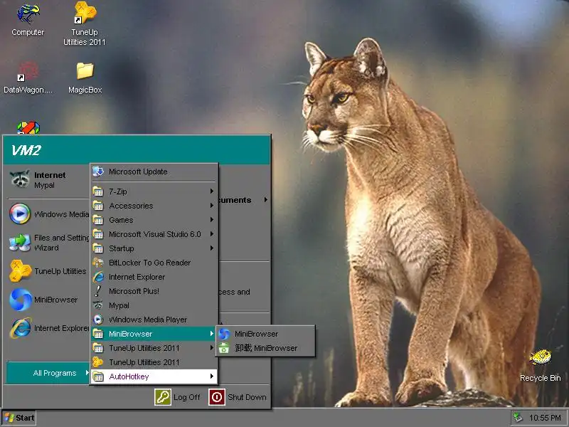Image resolution: width=569 pixels, height=427 pixels.
Task: Click the taskbar clock showing 10:55 PM
Action: [545, 418]
